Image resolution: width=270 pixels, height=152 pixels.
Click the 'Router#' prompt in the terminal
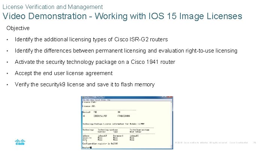pyautogui.click(x=87, y=147)
